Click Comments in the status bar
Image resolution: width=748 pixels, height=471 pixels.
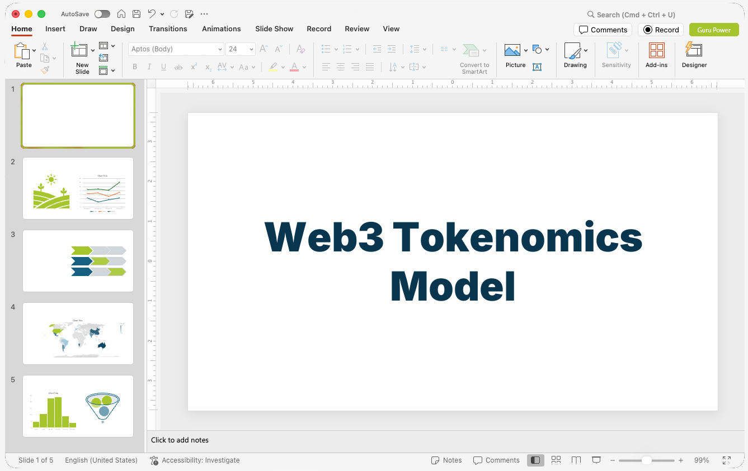496,460
